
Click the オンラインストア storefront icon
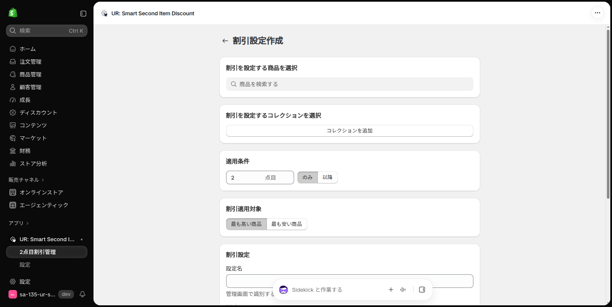tap(13, 192)
